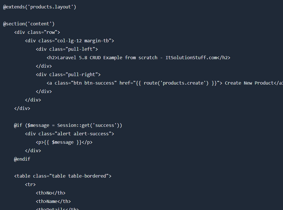
Task: Click the @section('content') directive
Action: coord(29,24)
